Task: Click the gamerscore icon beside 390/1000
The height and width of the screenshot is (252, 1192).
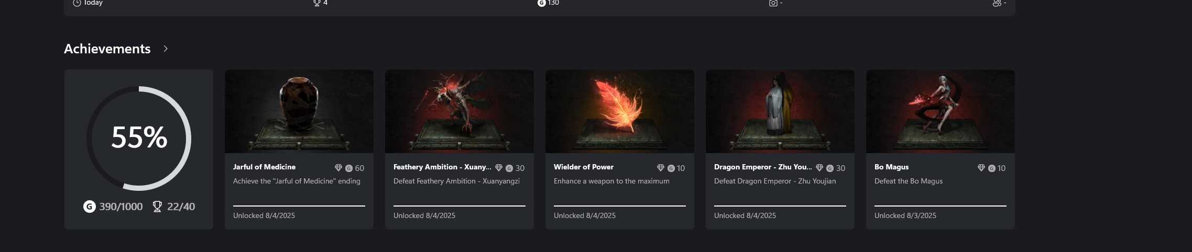Action: pyautogui.click(x=89, y=207)
